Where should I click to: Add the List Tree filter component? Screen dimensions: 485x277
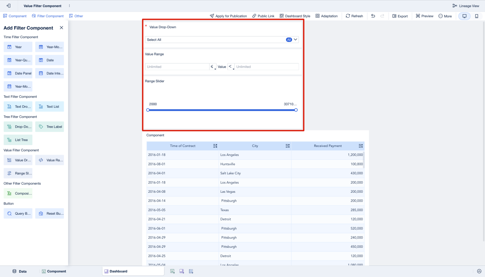tap(18, 140)
